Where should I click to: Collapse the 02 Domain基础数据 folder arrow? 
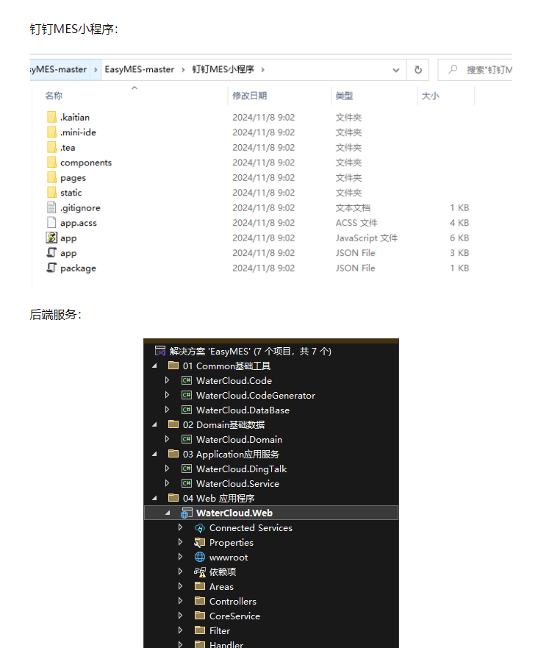point(155,424)
